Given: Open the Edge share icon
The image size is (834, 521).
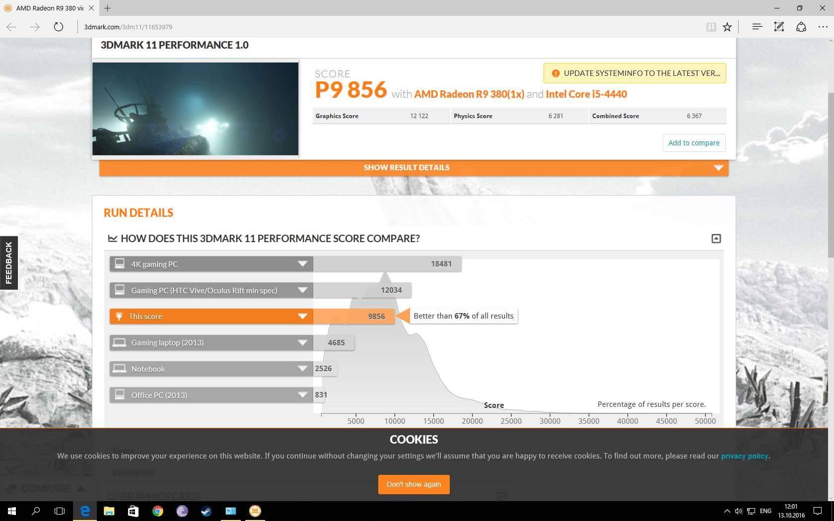Looking at the screenshot, I should point(801,27).
